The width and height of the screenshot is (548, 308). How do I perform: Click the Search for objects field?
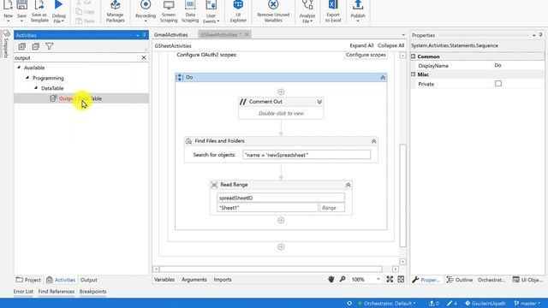[x=307, y=155]
